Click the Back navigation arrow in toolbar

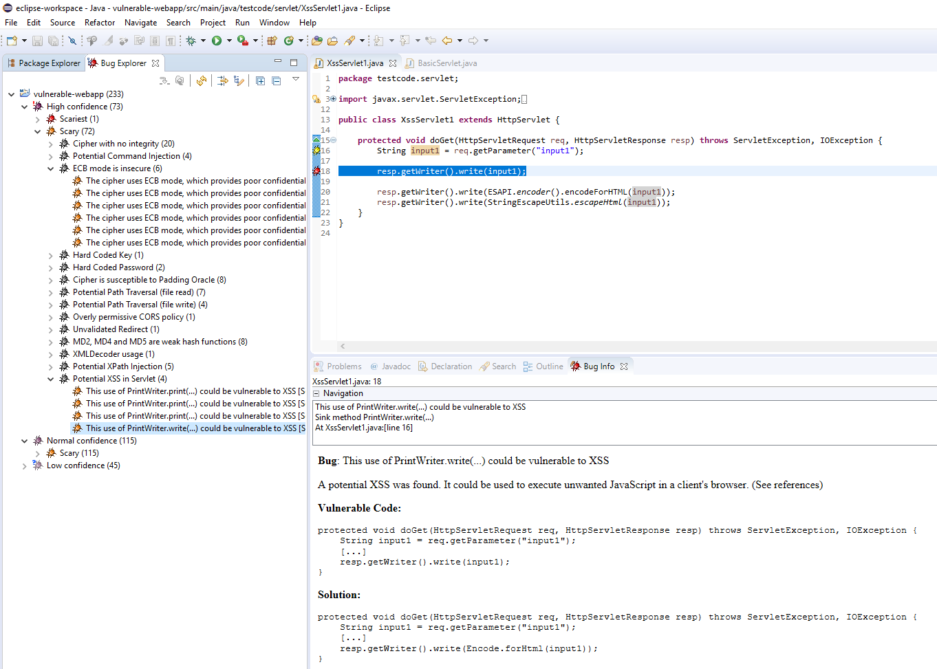pos(447,41)
